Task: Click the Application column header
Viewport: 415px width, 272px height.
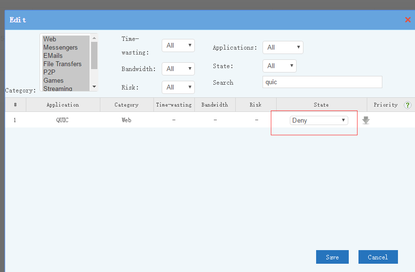Action: (x=63, y=105)
